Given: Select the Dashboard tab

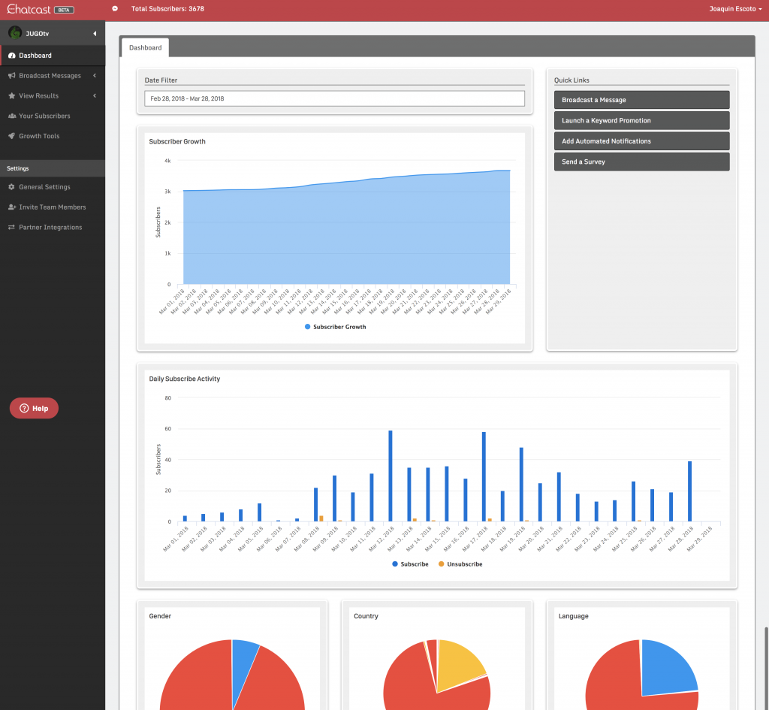Looking at the screenshot, I should pyautogui.click(x=145, y=47).
